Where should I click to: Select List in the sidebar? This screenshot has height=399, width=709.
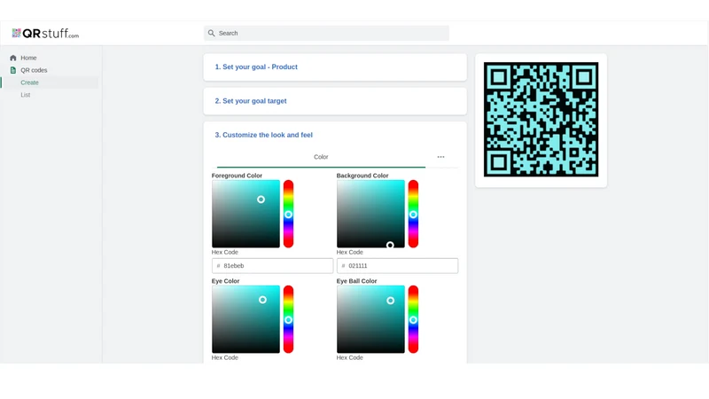[26, 95]
